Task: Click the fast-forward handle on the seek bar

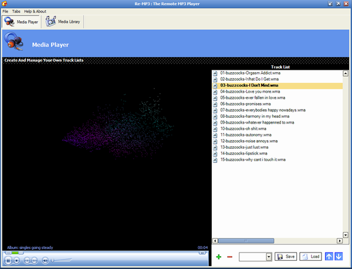Action: click(202, 253)
